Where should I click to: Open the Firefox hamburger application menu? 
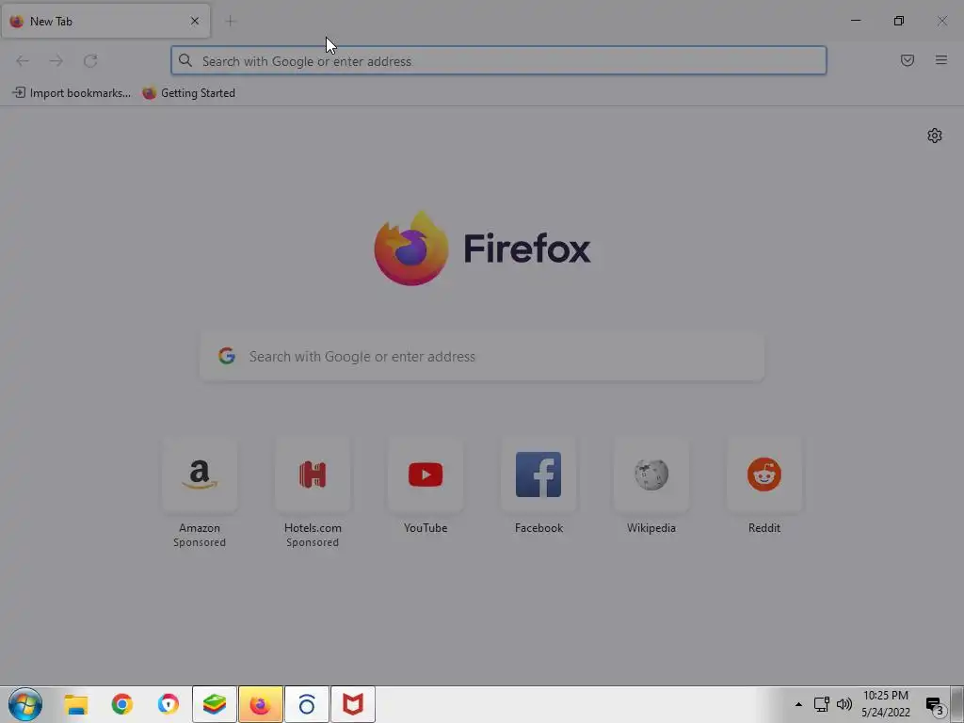(940, 60)
